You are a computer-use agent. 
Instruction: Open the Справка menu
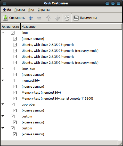[x=44, y=10]
